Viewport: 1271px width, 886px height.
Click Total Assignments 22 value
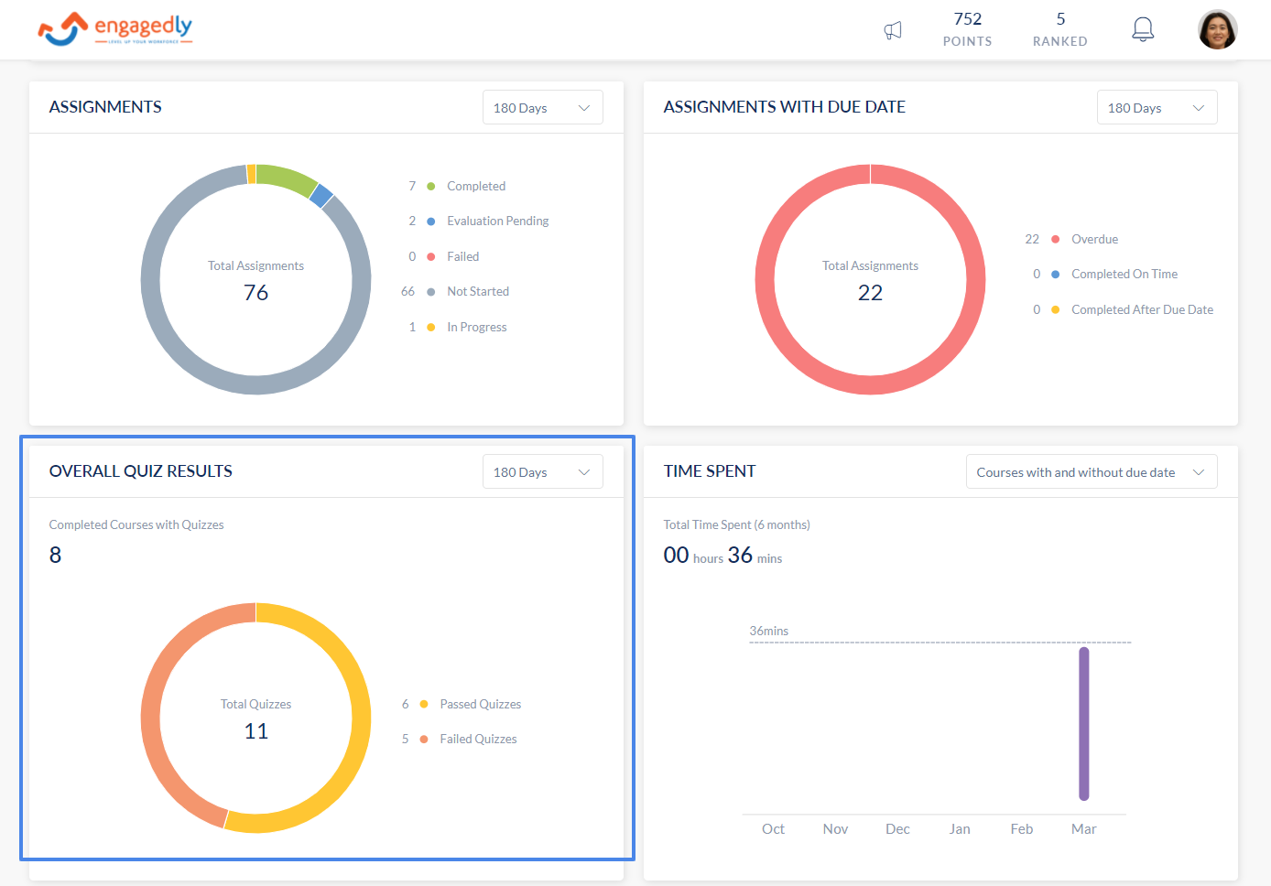coord(870,293)
